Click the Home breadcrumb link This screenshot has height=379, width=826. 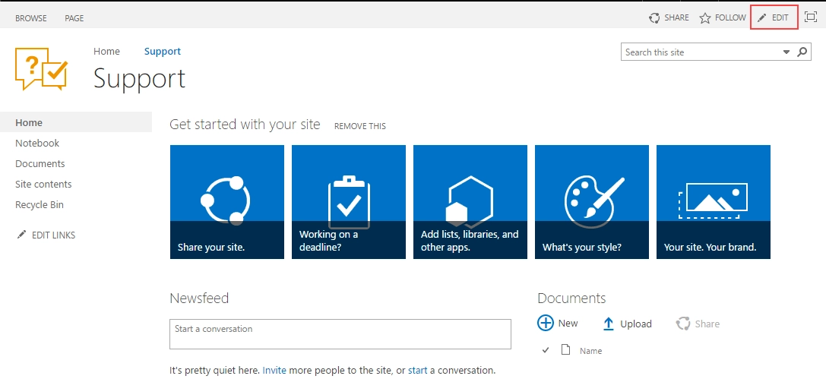106,51
